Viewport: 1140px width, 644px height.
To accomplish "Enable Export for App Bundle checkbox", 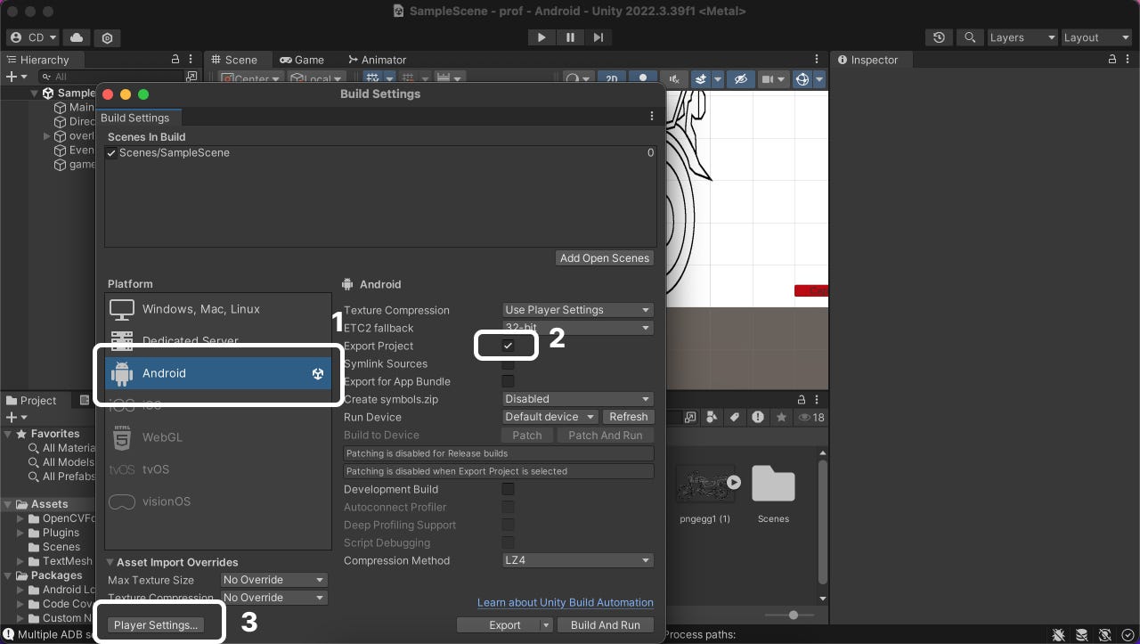I will [508, 381].
